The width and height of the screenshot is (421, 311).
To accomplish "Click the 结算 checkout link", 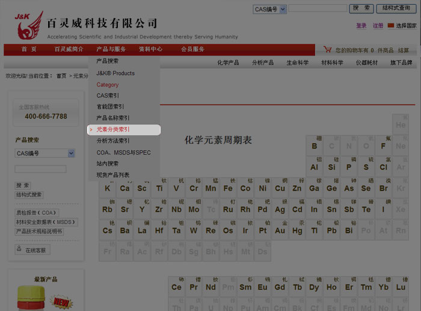I will (x=404, y=50).
